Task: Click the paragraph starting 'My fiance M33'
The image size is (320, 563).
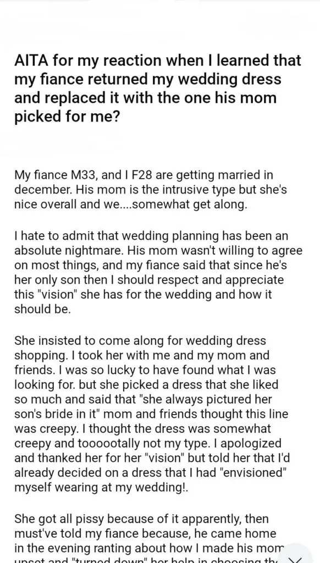Action: tap(151, 191)
